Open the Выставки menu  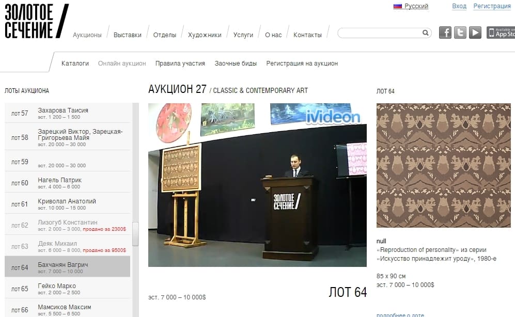(128, 35)
